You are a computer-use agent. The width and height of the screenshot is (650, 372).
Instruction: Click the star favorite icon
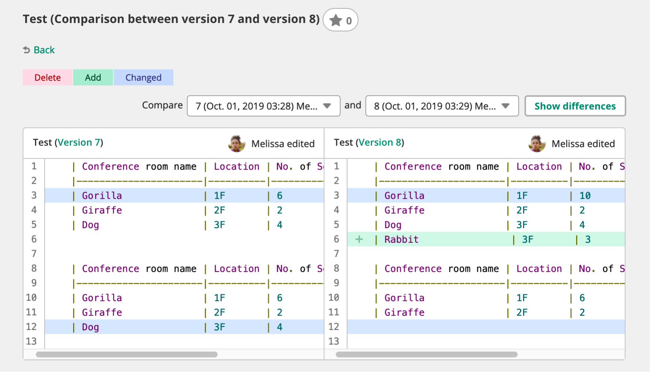point(336,20)
